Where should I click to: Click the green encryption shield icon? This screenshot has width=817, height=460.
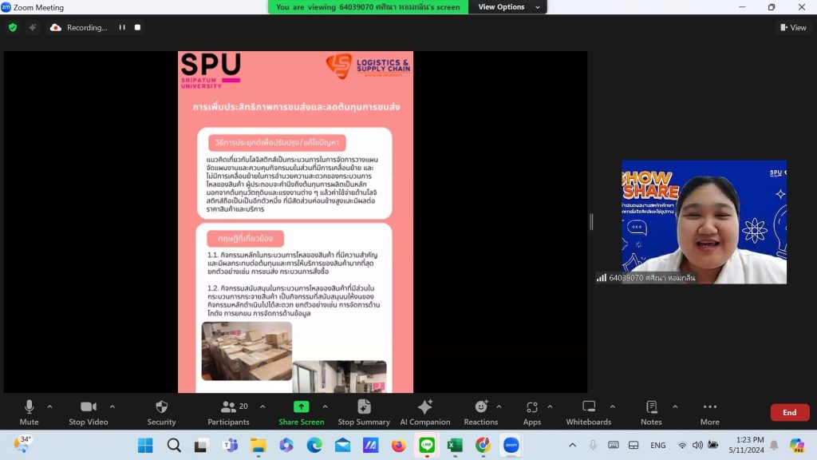tap(13, 27)
